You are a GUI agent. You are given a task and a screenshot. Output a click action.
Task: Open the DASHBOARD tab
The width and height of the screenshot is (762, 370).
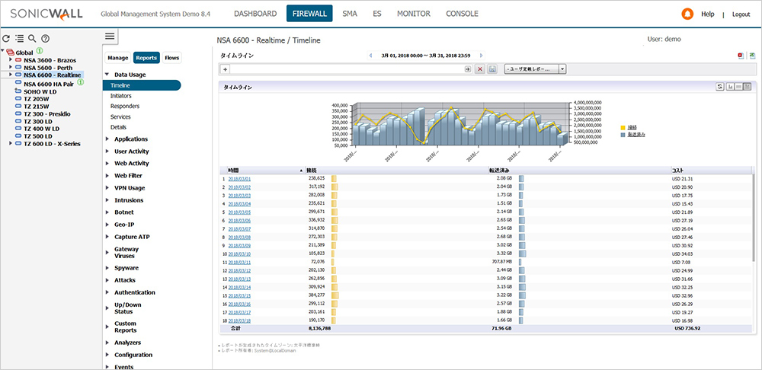pyautogui.click(x=255, y=14)
